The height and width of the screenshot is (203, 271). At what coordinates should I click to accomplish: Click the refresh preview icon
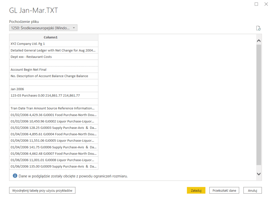point(259,28)
